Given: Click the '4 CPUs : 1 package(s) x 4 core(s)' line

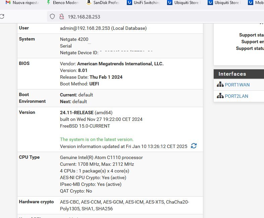Looking at the screenshot, I should coord(95,171).
